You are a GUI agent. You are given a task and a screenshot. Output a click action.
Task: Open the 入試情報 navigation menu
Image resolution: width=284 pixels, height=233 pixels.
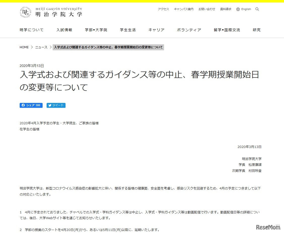click(65, 30)
